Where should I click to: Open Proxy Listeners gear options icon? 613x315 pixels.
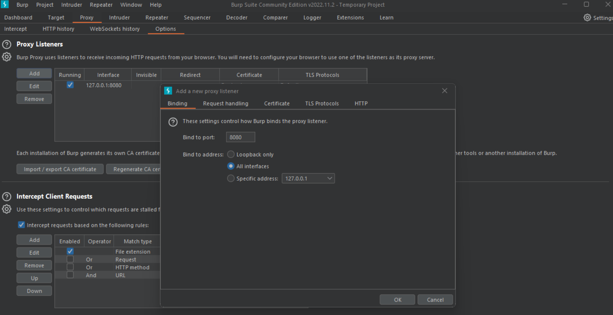(x=7, y=57)
